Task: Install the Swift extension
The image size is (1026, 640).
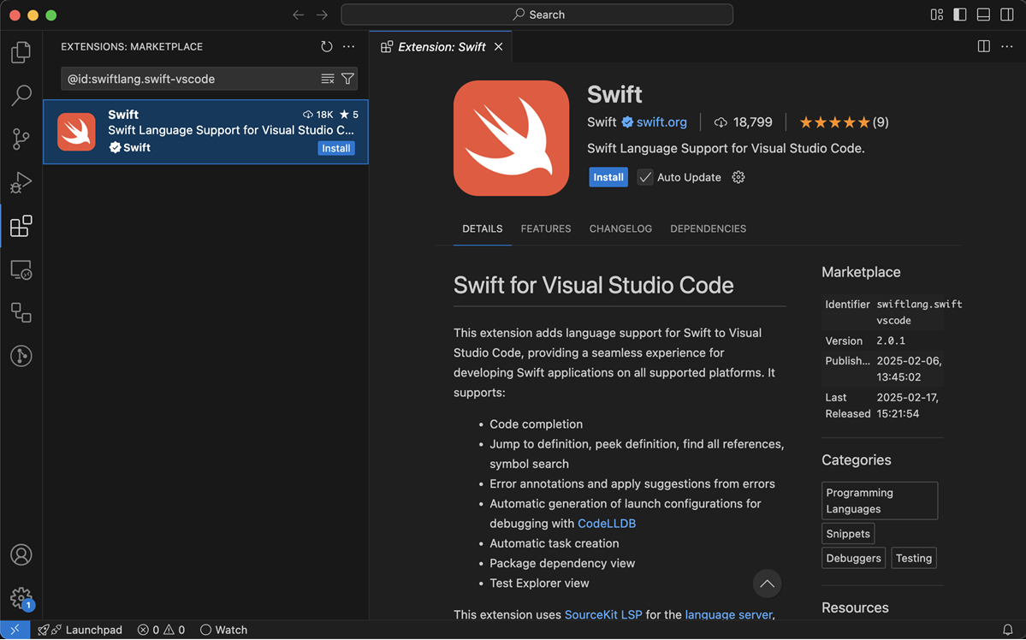Action: click(608, 177)
